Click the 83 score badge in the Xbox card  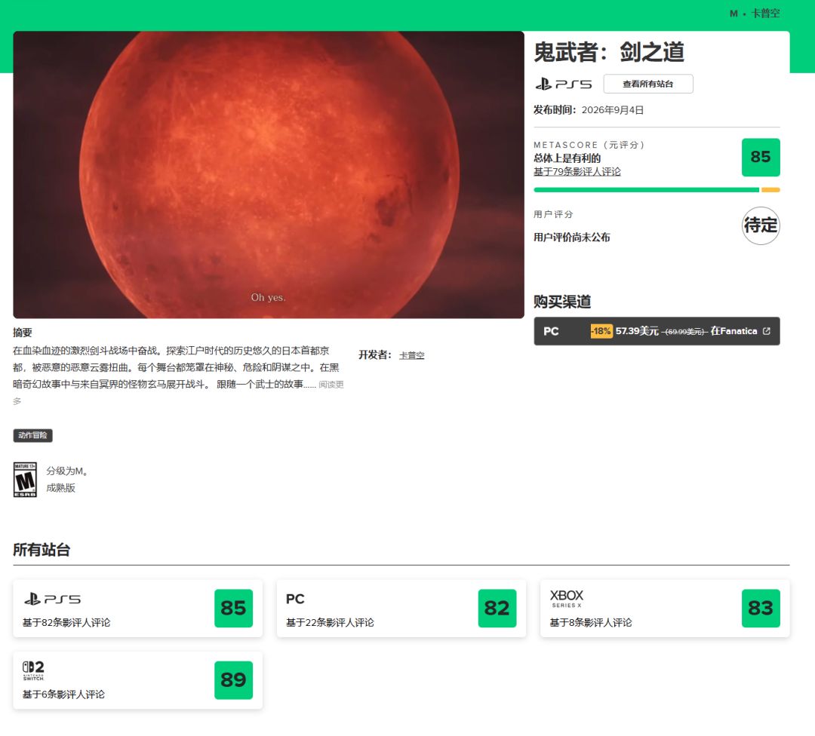761,609
